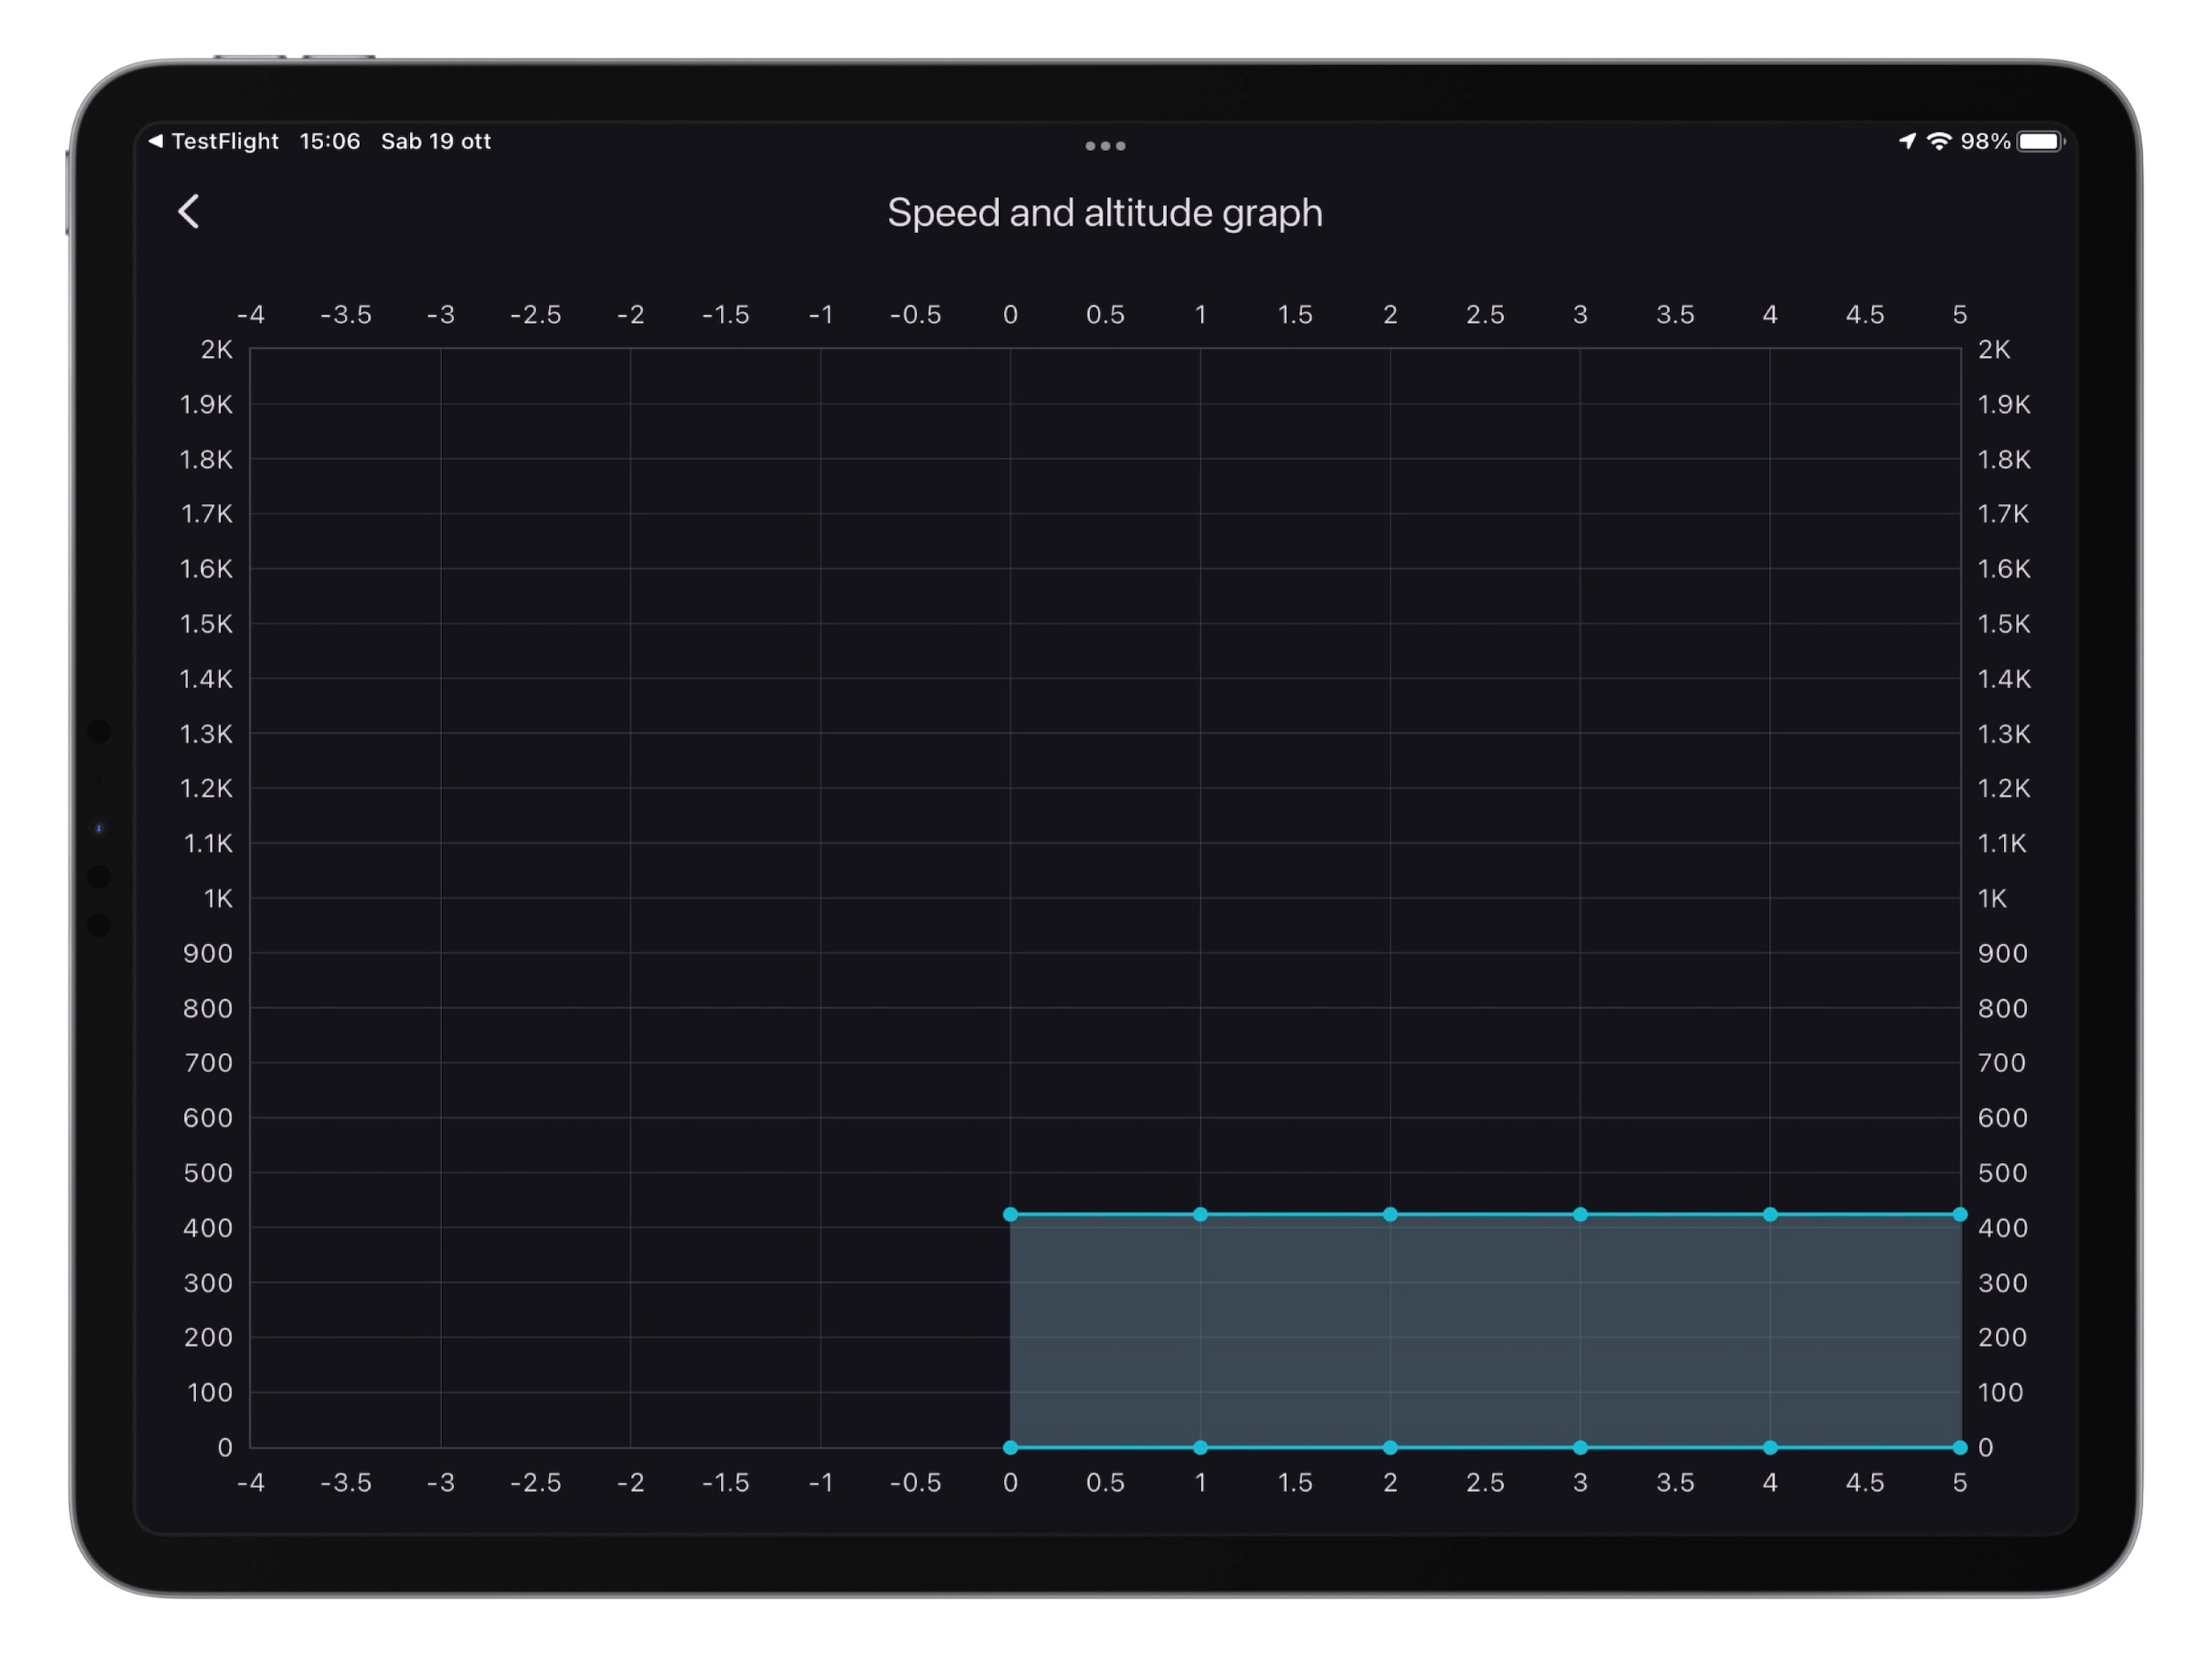The height and width of the screenshot is (1659, 2212).
Task: Tap the top axis label '2.5'
Action: point(1485,315)
